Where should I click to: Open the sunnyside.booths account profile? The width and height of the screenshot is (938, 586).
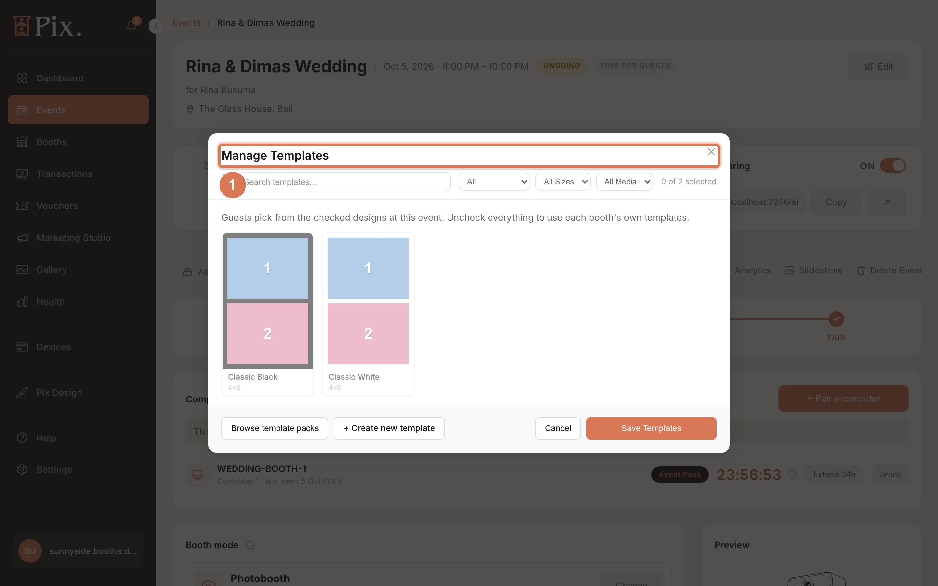coord(78,551)
